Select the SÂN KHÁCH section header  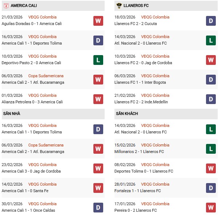pos(126,113)
